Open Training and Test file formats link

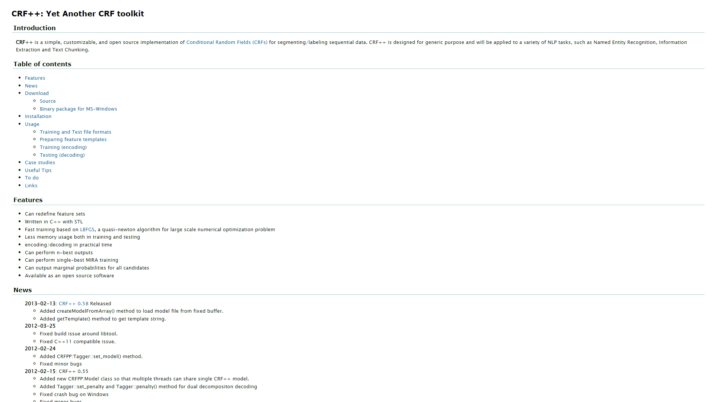point(76,132)
